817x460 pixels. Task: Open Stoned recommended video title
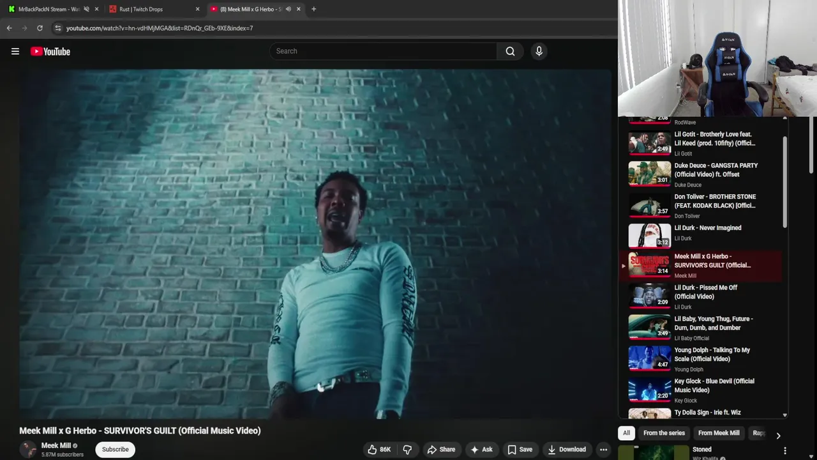click(x=702, y=450)
